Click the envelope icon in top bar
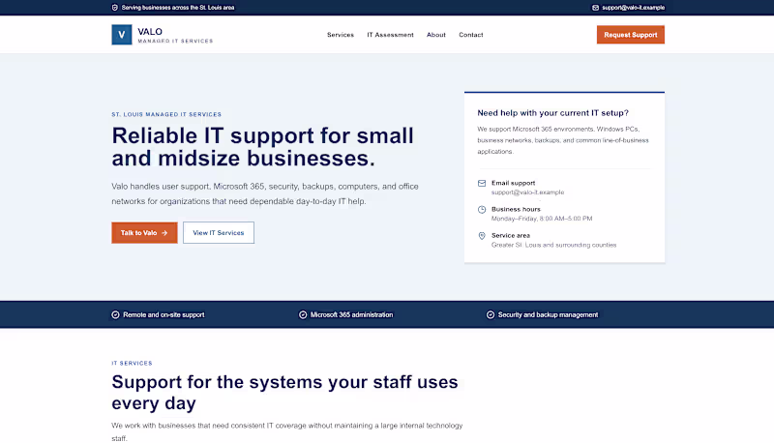774x443 pixels. click(x=595, y=8)
